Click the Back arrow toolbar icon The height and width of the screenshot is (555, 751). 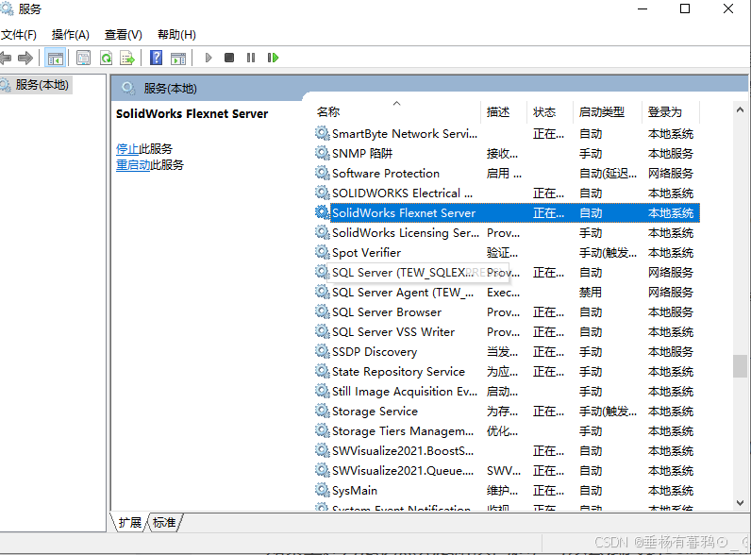tap(6, 58)
